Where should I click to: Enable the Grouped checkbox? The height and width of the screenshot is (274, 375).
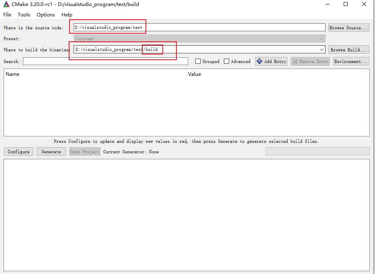(x=198, y=61)
